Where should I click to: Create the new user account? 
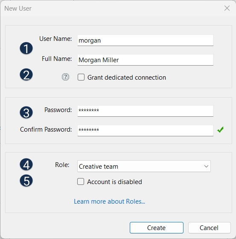pyautogui.click(x=157, y=228)
